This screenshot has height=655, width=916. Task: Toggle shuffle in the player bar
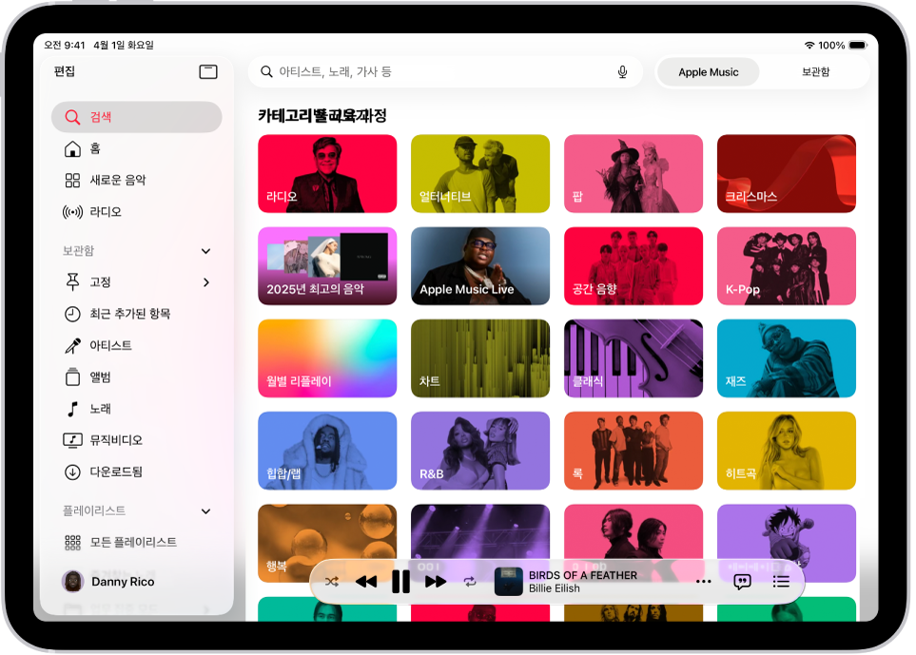[x=332, y=582]
